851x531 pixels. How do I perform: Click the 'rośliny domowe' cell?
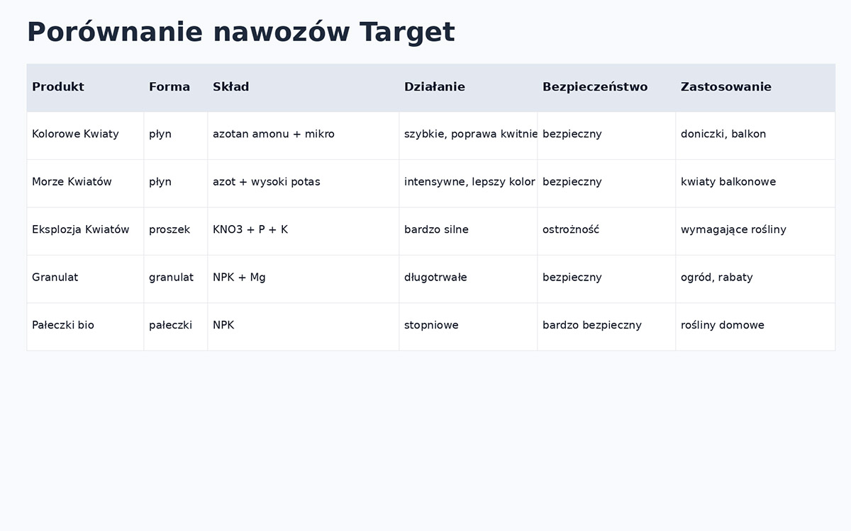(755, 326)
